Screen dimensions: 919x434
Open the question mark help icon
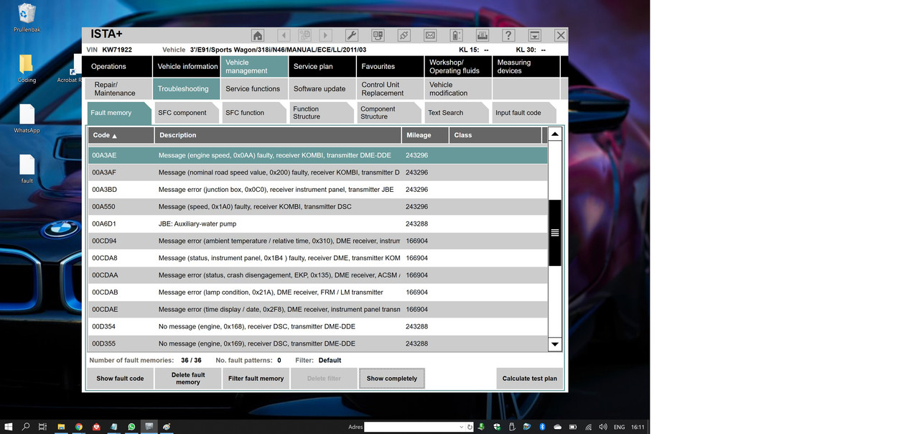coord(508,35)
